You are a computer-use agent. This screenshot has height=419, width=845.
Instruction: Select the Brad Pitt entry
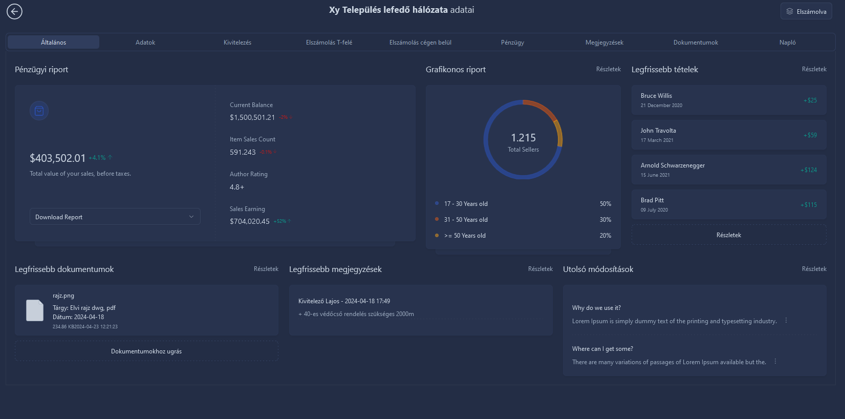coord(729,204)
